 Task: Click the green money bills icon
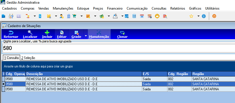[102, 16]
